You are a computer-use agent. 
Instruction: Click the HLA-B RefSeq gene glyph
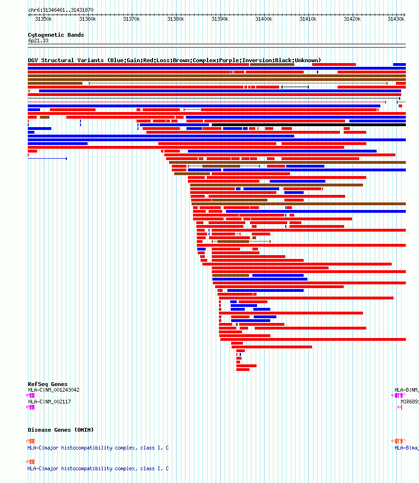pyautogui.click(x=398, y=395)
